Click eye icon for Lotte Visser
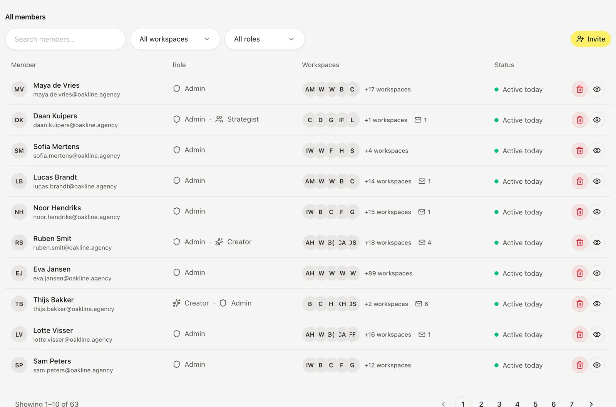 tap(597, 334)
